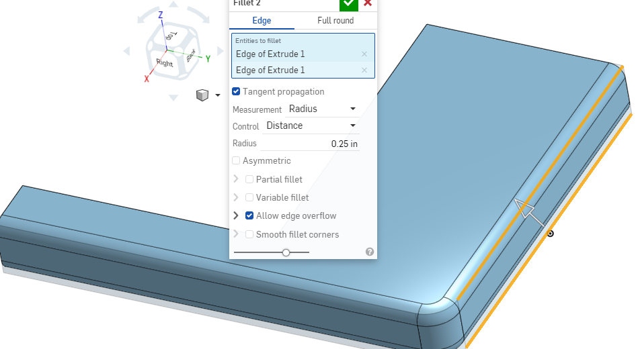Enable Smooth fillet corners checkbox

(x=249, y=234)
